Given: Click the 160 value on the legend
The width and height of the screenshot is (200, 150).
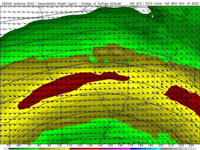Looking at the screenshot, I should (120, 145).
